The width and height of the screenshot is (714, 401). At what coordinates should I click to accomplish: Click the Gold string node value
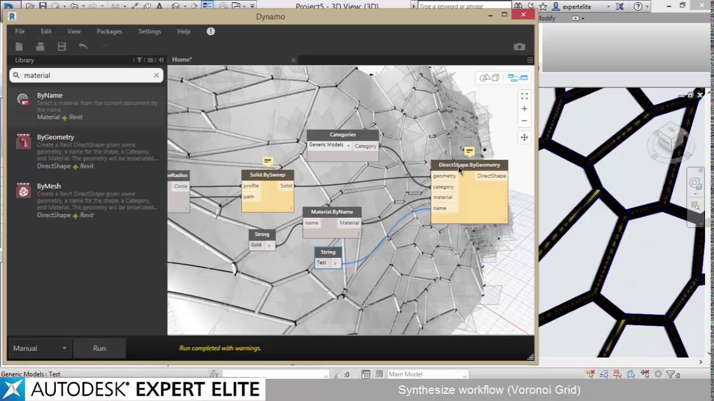tap(256, 244)
